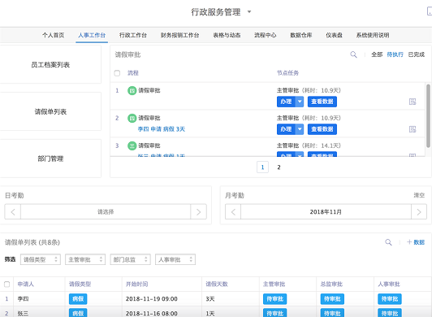Go to page 1 of 请假审批
This screenshot has height=317, width=432.
click(262, 167)
